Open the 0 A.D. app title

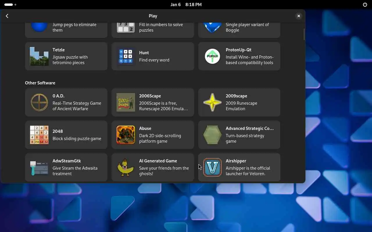[x=58, y=96]
